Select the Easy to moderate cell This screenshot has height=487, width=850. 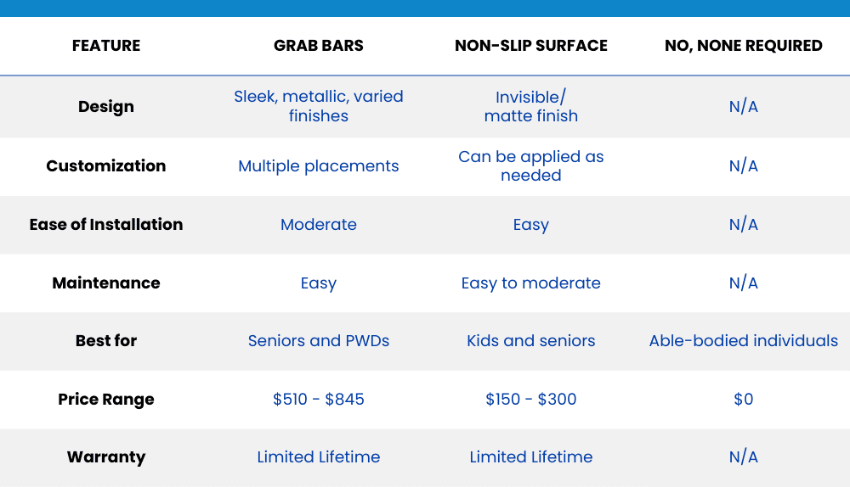click(531, 283)
